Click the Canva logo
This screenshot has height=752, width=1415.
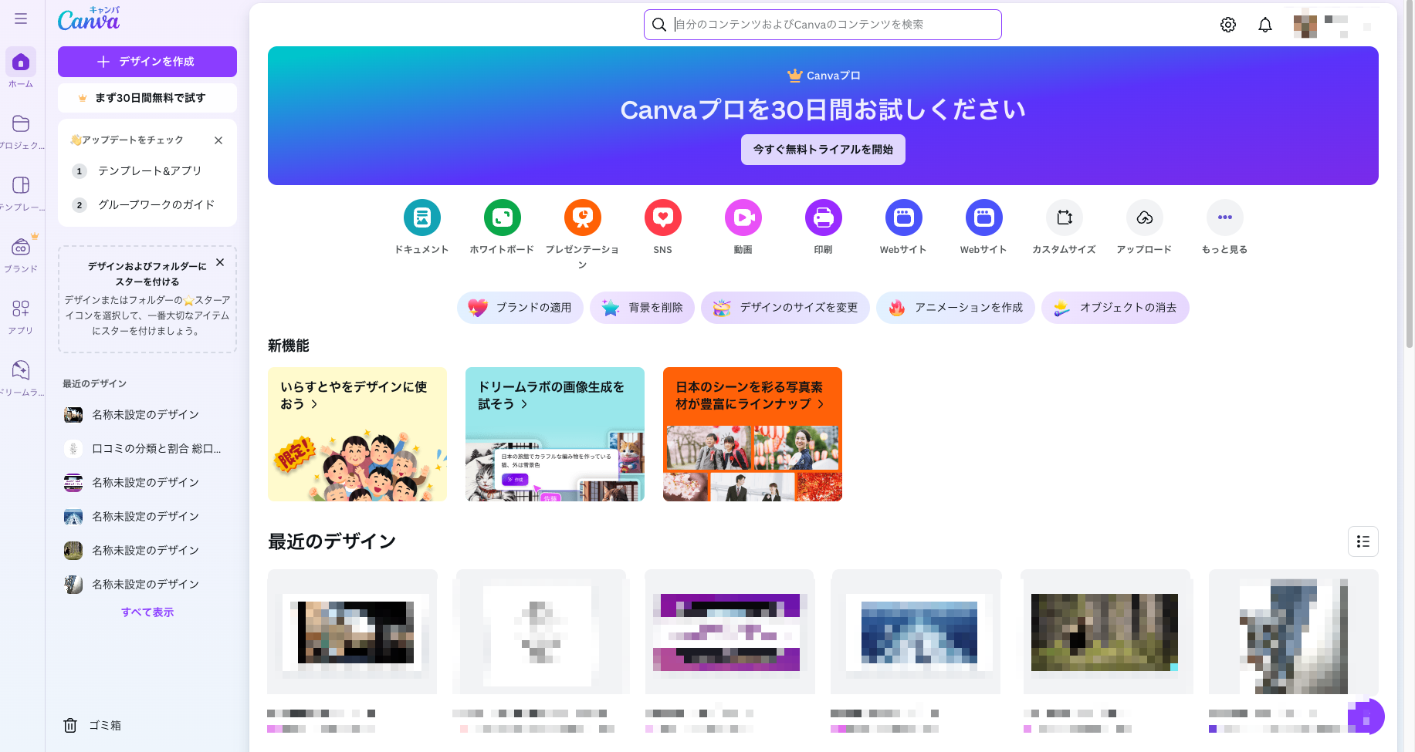pos(89,19)
